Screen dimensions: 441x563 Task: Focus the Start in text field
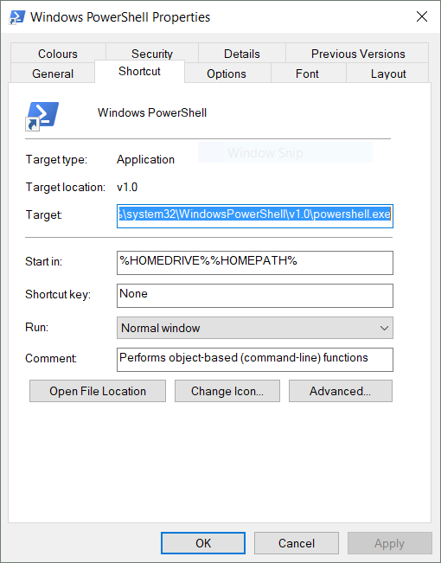tap(255, 263)
